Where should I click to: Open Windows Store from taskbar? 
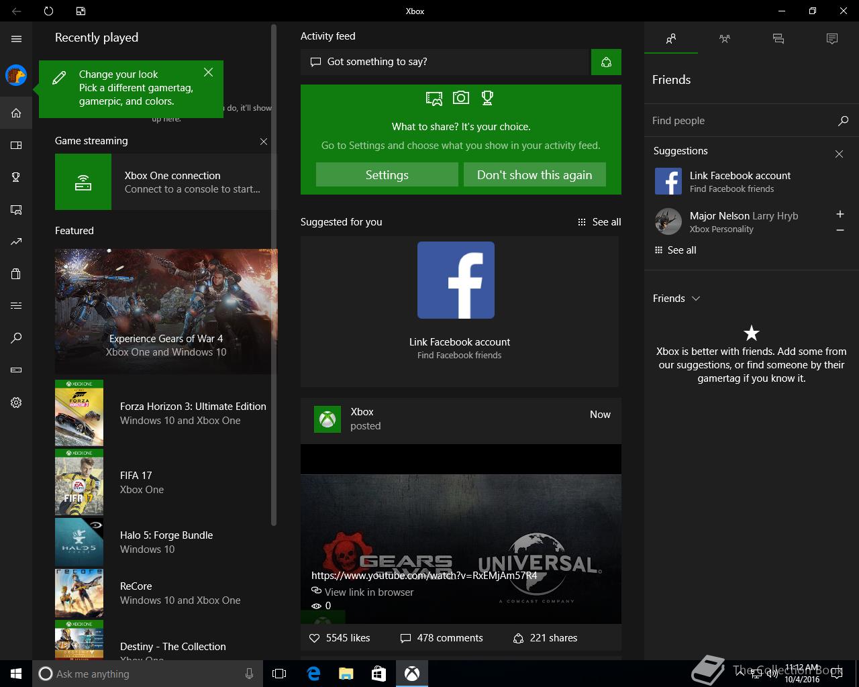(x=378, y=674)
